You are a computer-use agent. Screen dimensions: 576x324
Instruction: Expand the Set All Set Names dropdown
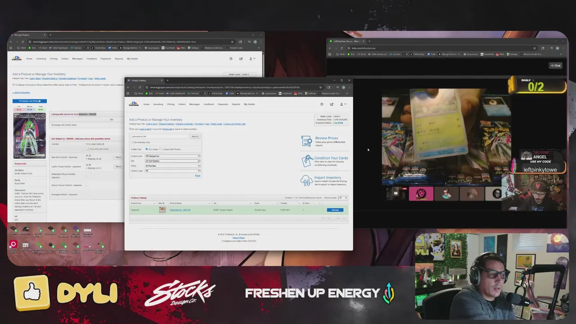(172, 161)
